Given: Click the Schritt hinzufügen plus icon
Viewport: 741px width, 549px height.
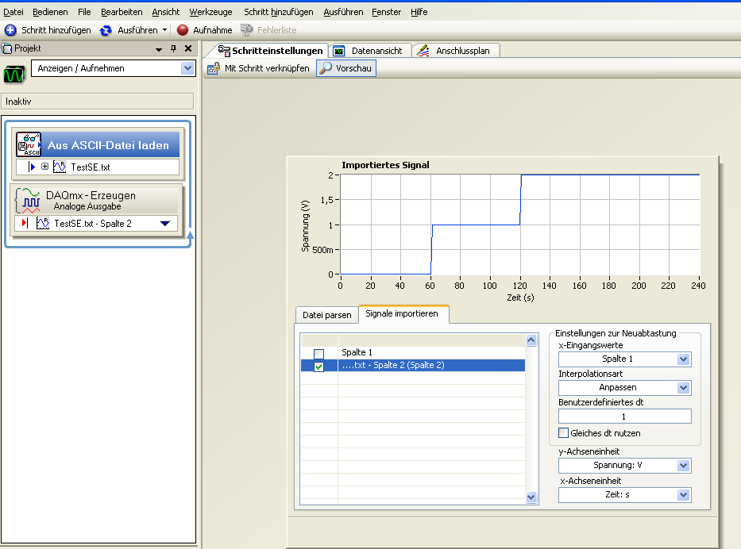Looking at the screenshot, I should [10, 30].
